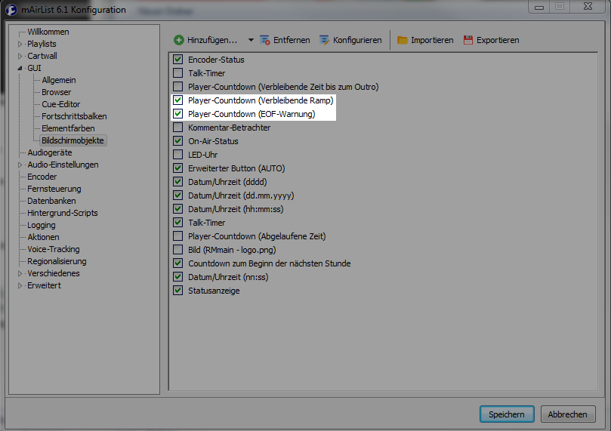Click the Importieren folder icon
Image resolution: width=611 pixels, height=431 pixels.
coord(402,40)
